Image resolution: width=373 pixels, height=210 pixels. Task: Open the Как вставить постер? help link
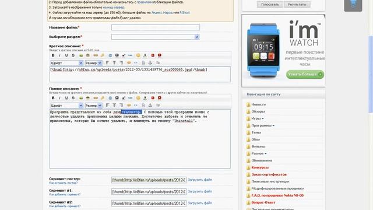pos(64,183)
